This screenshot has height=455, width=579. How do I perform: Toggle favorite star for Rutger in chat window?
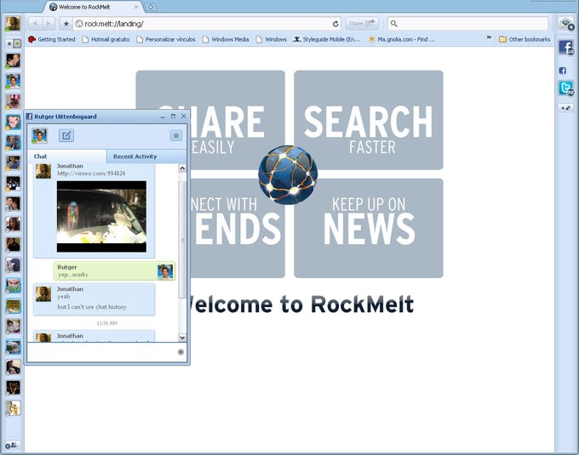pyautogui.click(x=176, y=135)
